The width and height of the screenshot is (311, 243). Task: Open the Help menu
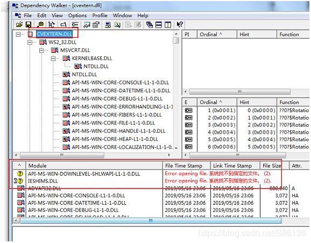pyautogui.click(x=143, y=16)
